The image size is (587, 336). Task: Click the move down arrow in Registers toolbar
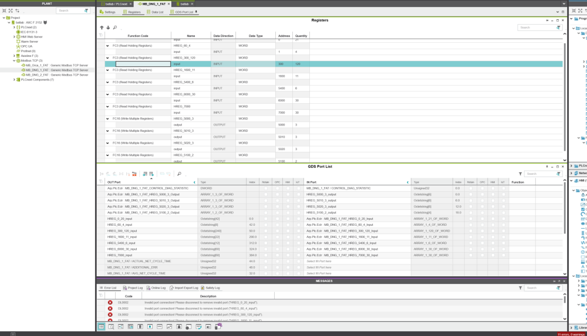pos(108,28)
